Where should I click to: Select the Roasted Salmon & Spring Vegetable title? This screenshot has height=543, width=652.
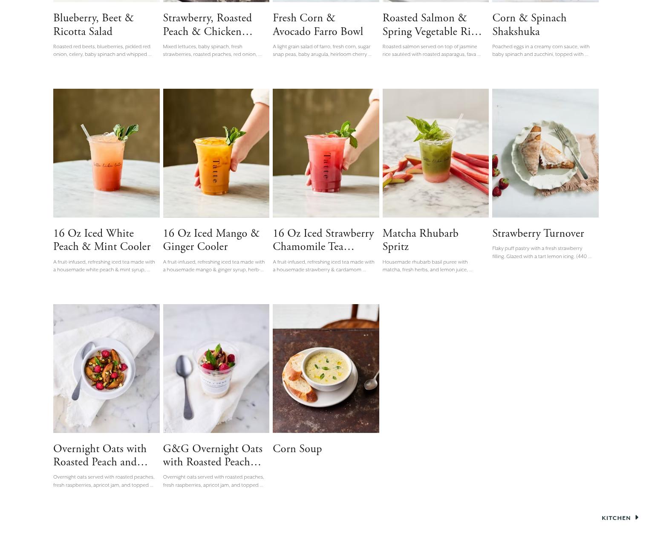coord(432,25)
